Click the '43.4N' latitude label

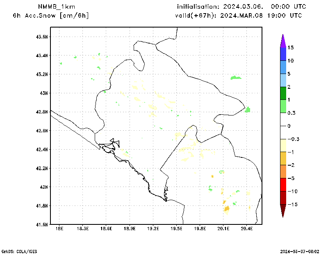coord(42,55)
